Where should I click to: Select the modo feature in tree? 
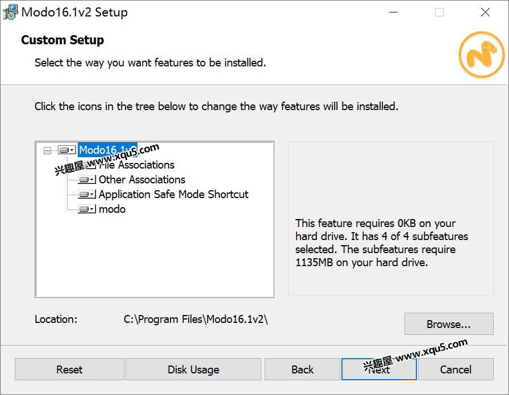[x=112, y=209]
